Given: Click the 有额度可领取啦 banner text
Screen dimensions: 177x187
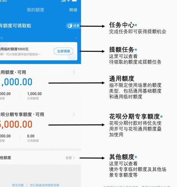Looking at the screenshot, I should 16,26.
